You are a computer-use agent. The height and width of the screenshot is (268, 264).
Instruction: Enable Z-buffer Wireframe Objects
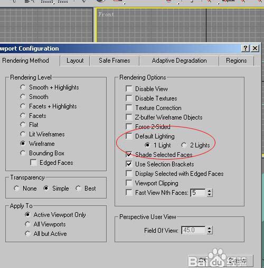[129, 117]
